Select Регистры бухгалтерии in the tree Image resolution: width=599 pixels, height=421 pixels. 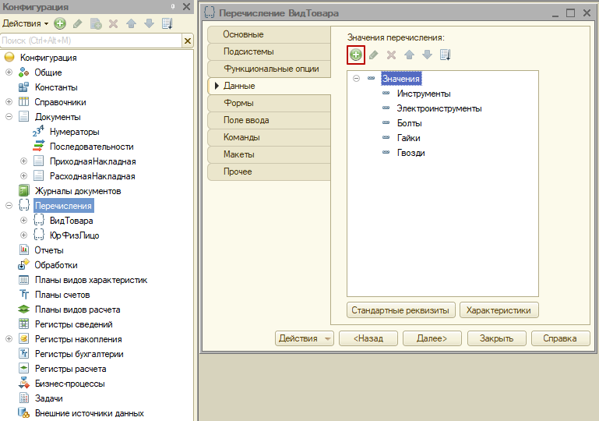[x=79, y=354]
